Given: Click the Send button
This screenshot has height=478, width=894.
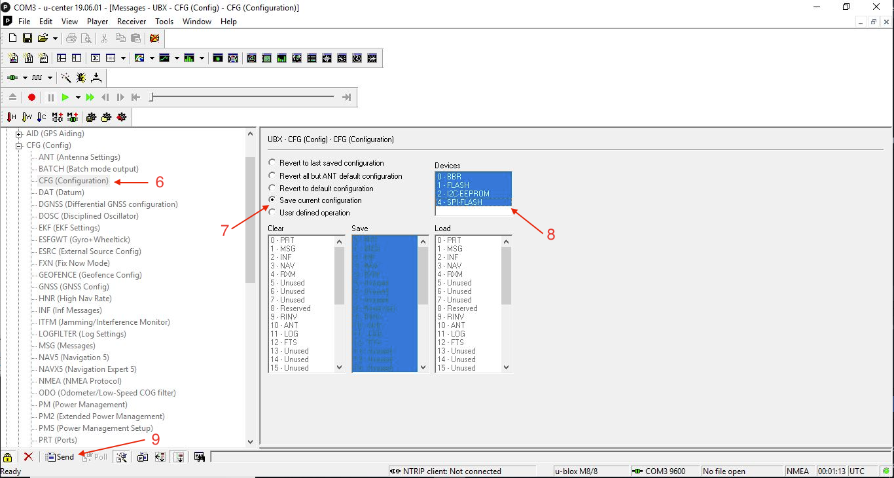Looking at the screenshot, I should [x=59, y=457].
